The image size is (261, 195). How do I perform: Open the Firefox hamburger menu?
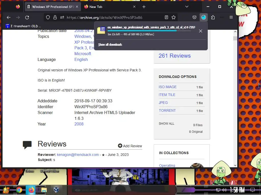click(x=231, y=17)
